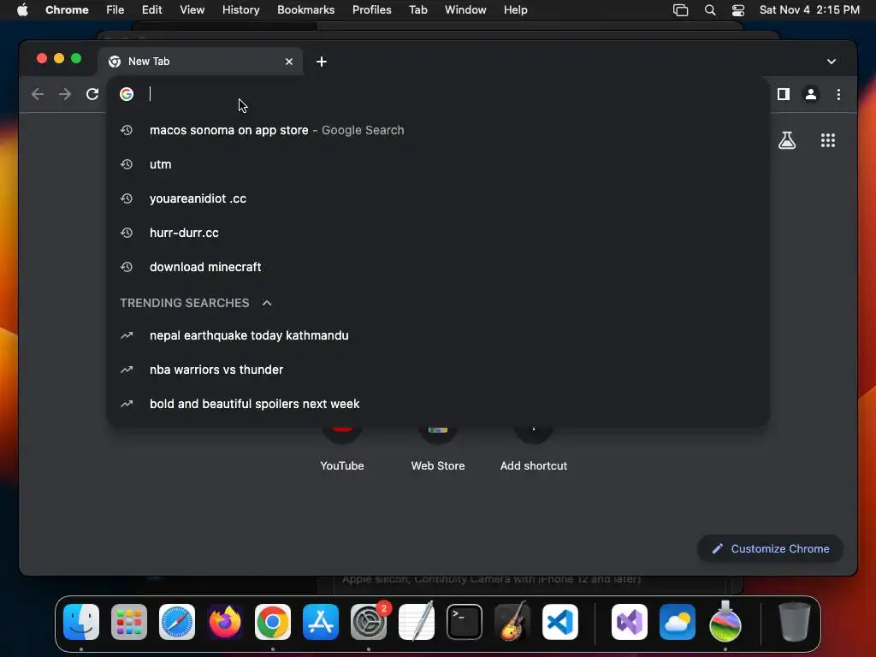The width and height of the screenshot is (876, 657).
Task: Select the New Tab tab
Action: (x=200, y=62)
